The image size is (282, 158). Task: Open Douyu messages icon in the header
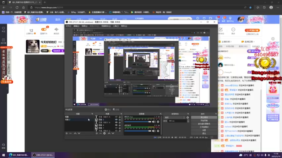coord(223,19)
